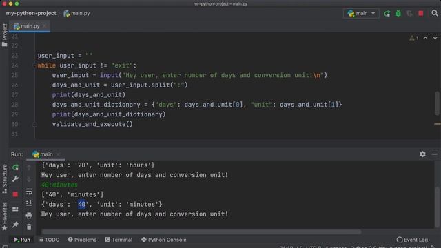441x248 pixels.
Task: Stop process with red square in Run panel
Action: click(x=15, y=194)
